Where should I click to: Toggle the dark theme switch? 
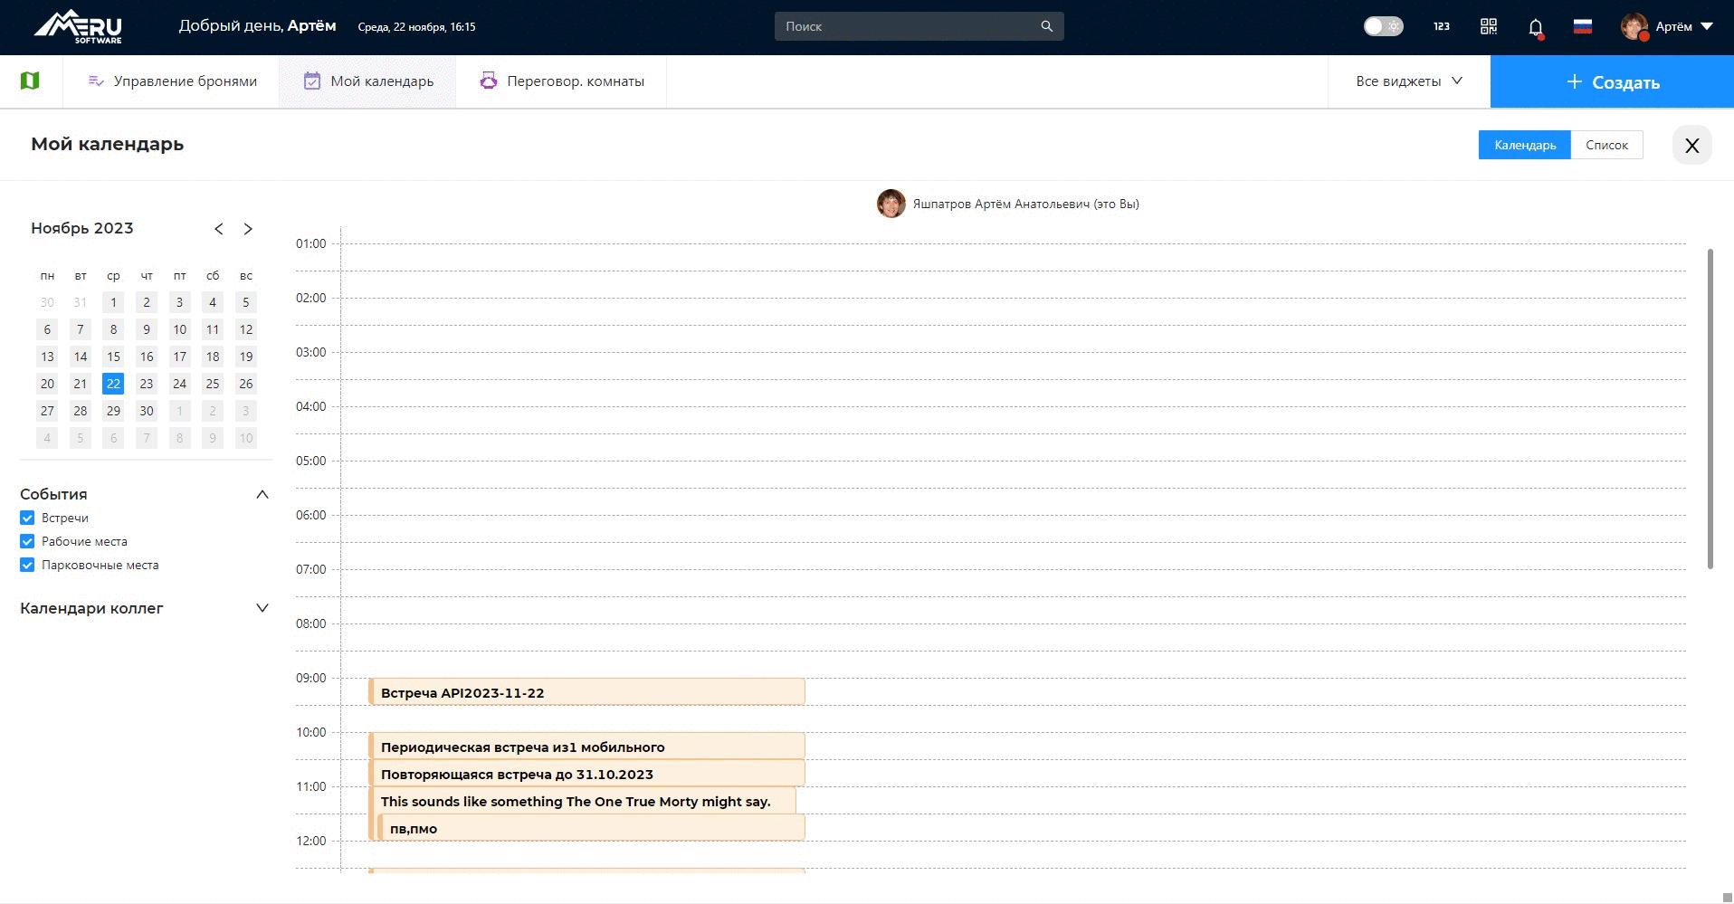click(x=1383, y=26)
